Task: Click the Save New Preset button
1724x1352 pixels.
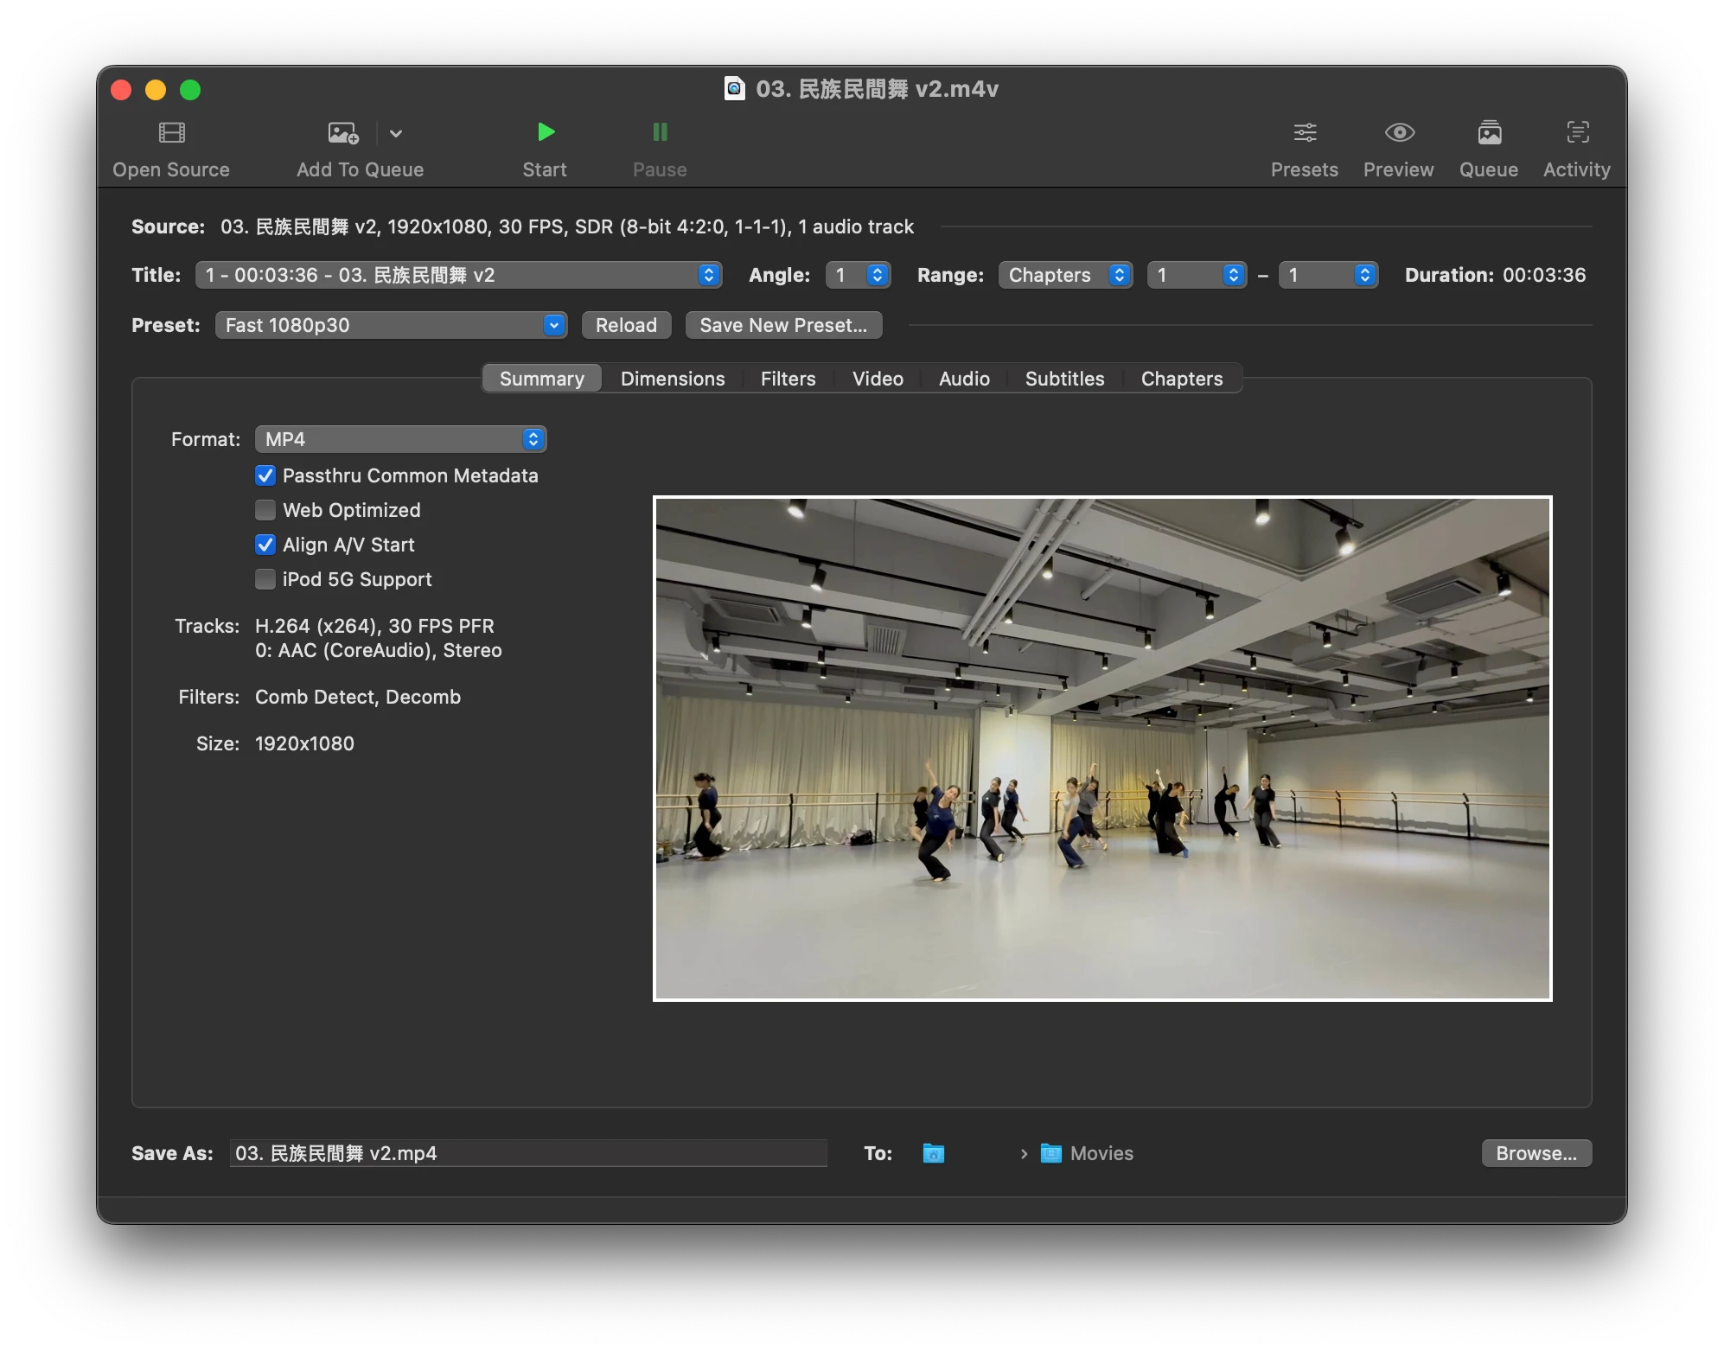Action: pyautogui.click(x=783, y=325)
